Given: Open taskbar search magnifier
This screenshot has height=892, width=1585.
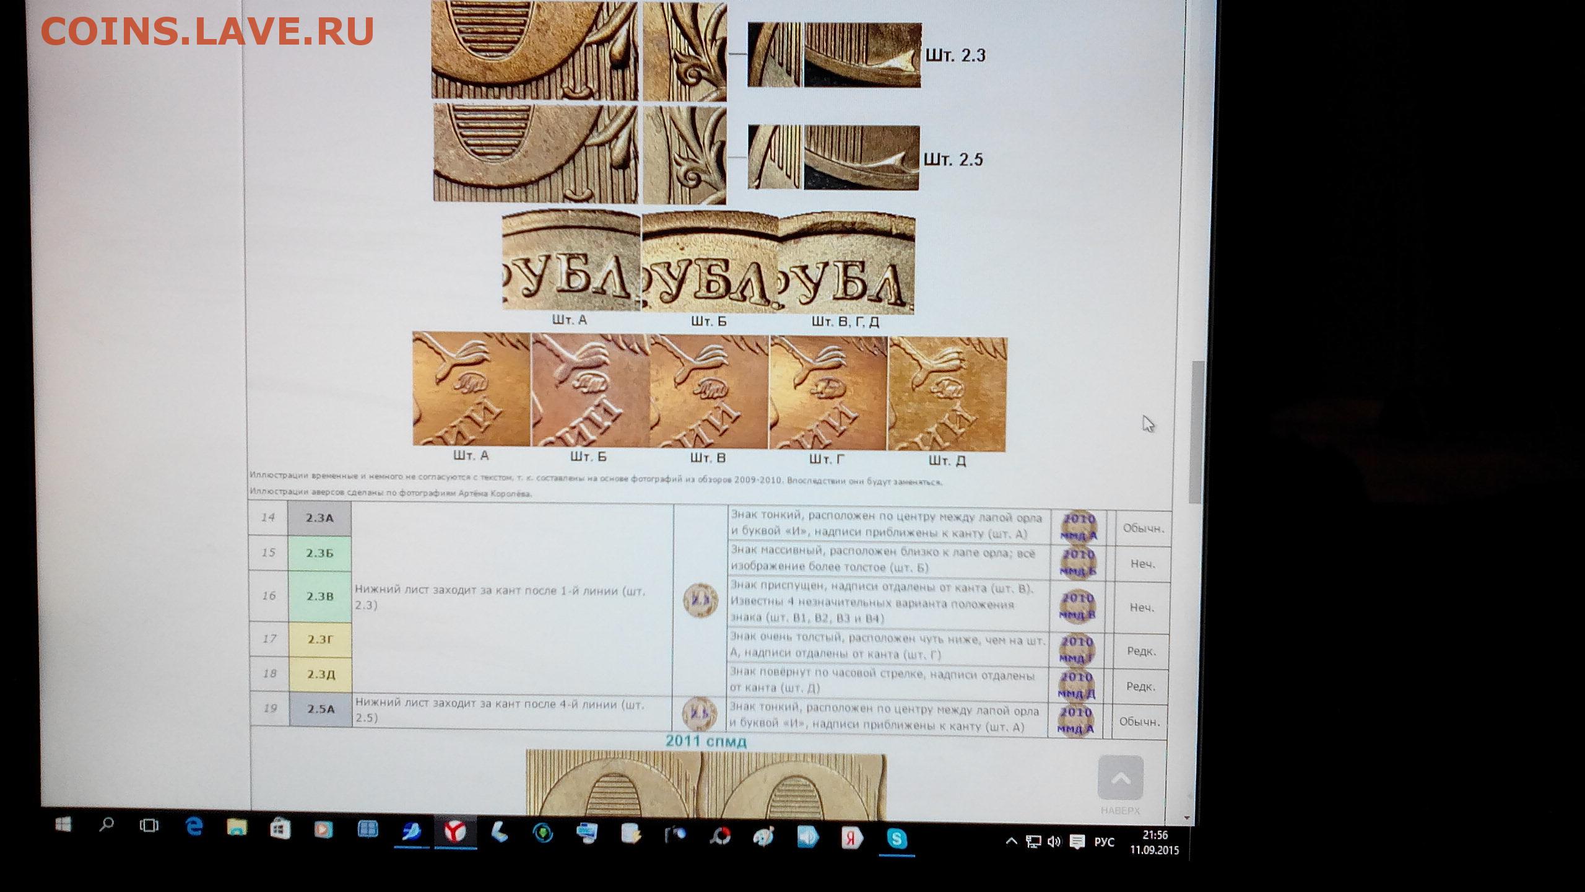Looking at the screenshot, I should pyautogui.click(x=106, y=825).
